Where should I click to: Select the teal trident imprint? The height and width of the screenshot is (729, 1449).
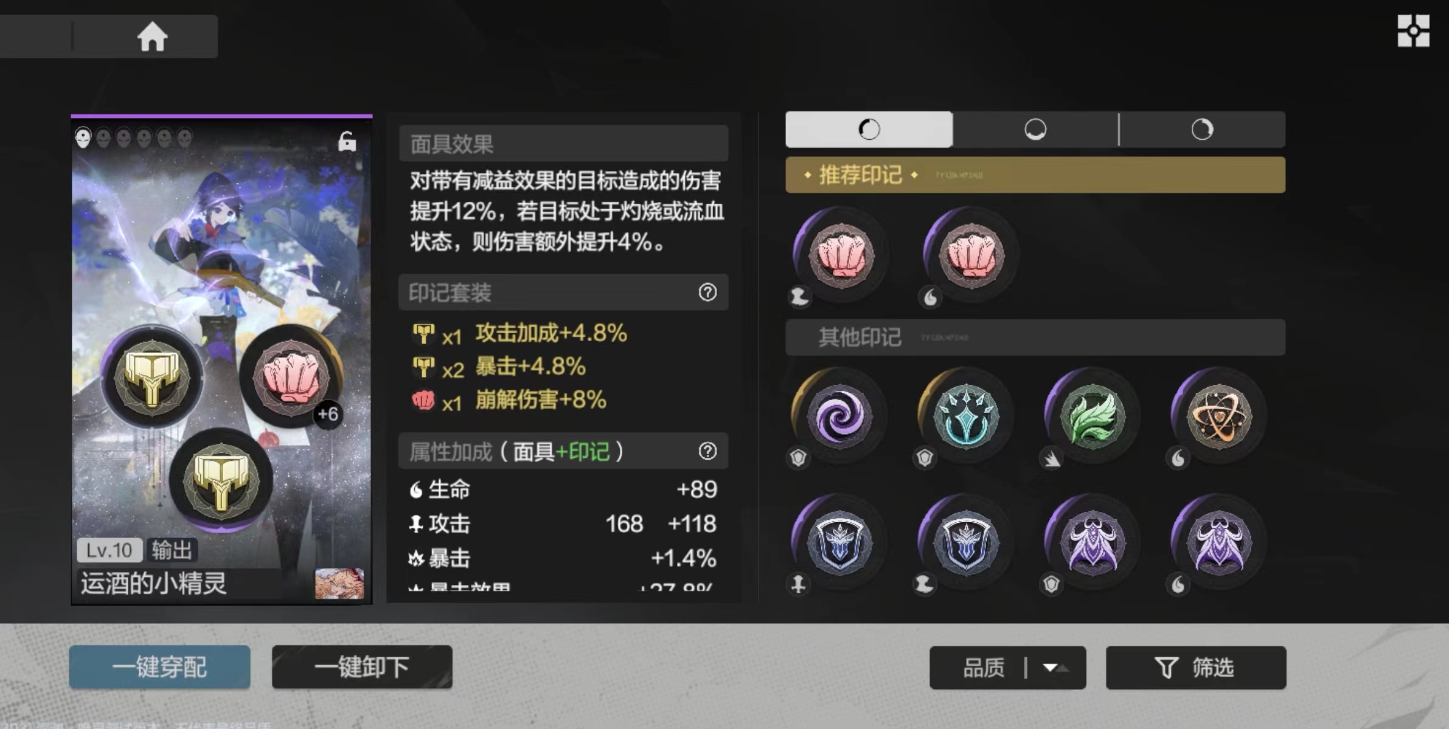(965, 416)
